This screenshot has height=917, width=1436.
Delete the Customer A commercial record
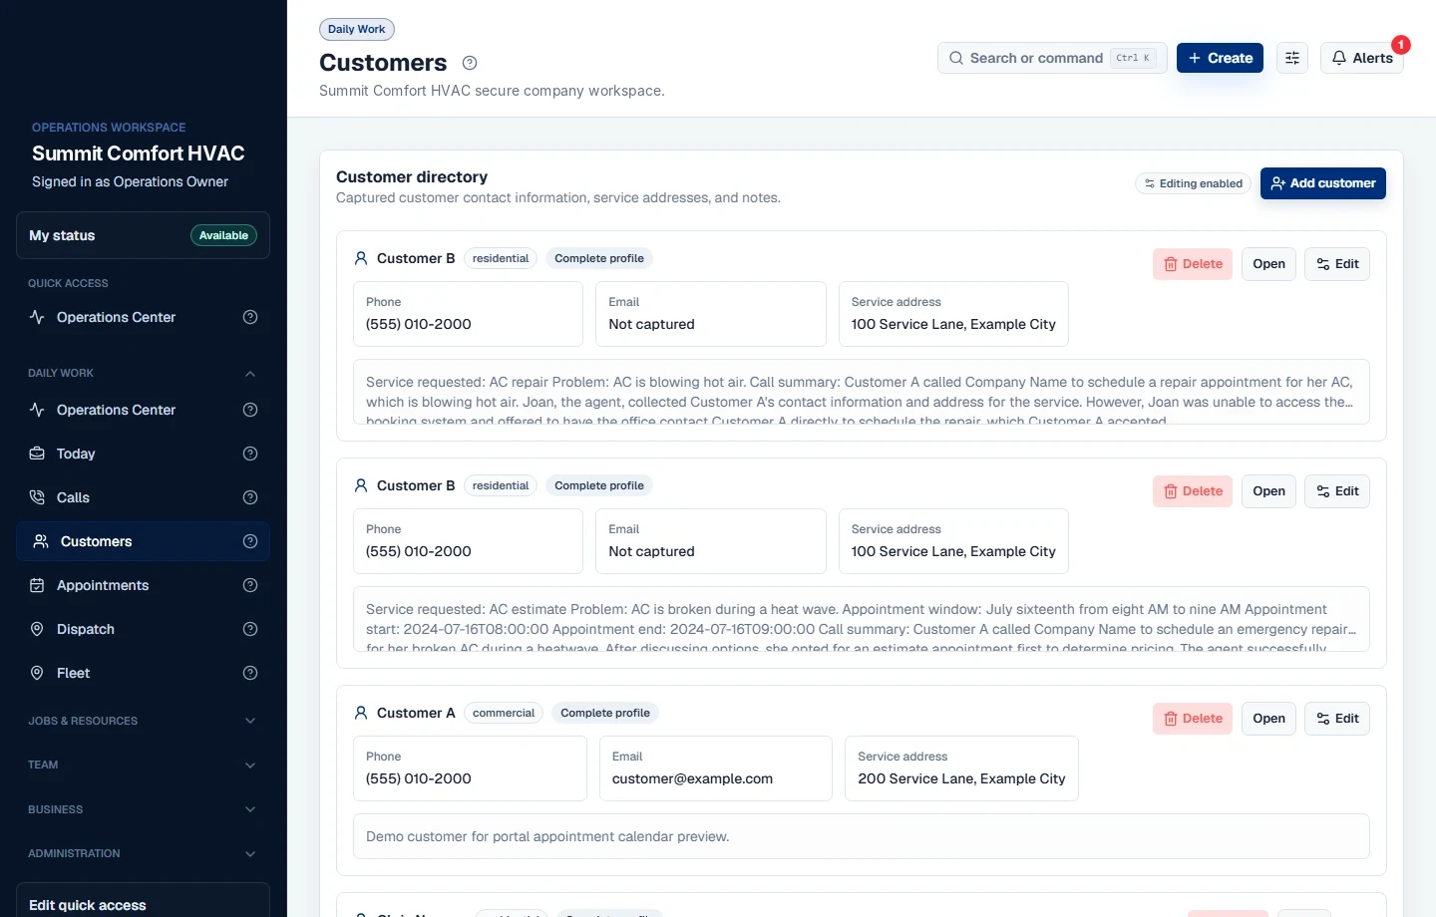coord(1193,719)
